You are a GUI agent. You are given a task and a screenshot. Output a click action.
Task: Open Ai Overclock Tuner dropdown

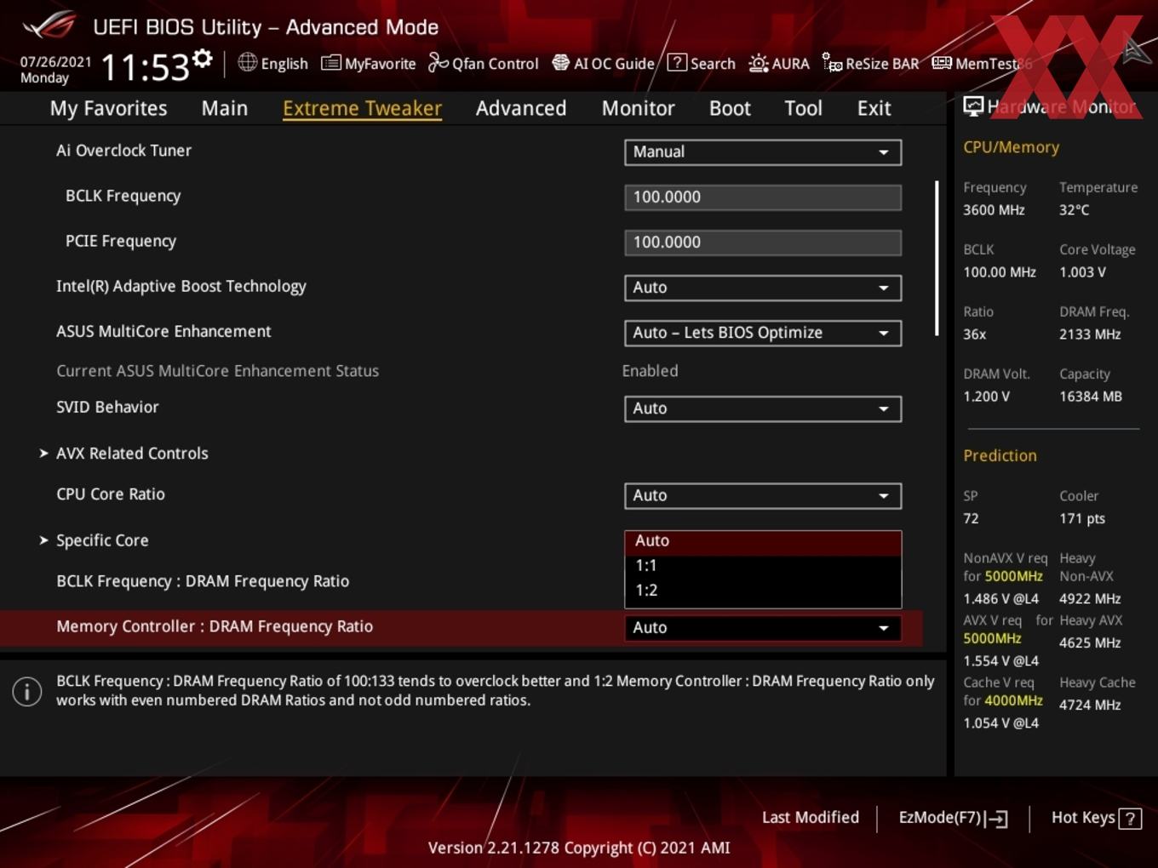tap(763, 152)
